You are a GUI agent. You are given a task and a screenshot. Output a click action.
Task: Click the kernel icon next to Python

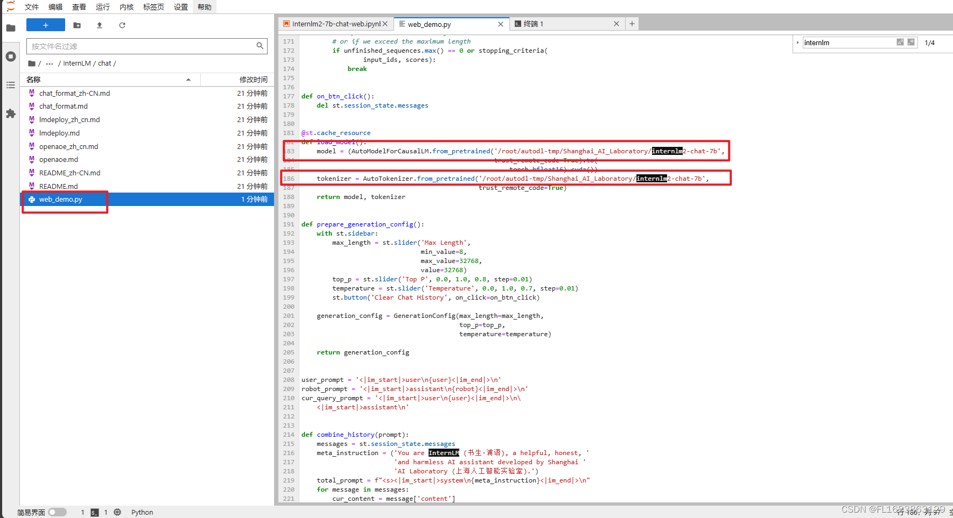click(117, 512)
